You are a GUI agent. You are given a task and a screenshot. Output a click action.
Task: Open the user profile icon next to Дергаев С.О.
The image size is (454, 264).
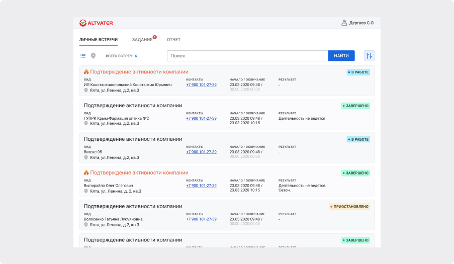click(x=344, y=23)
